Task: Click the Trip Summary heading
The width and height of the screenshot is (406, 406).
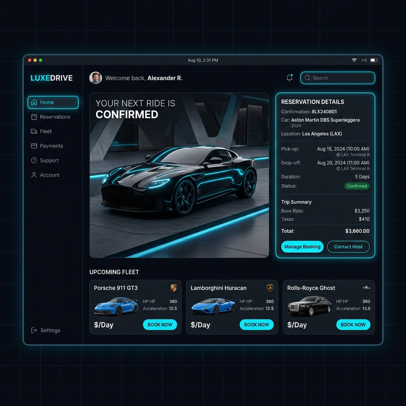Action: (x=296, y=202)
